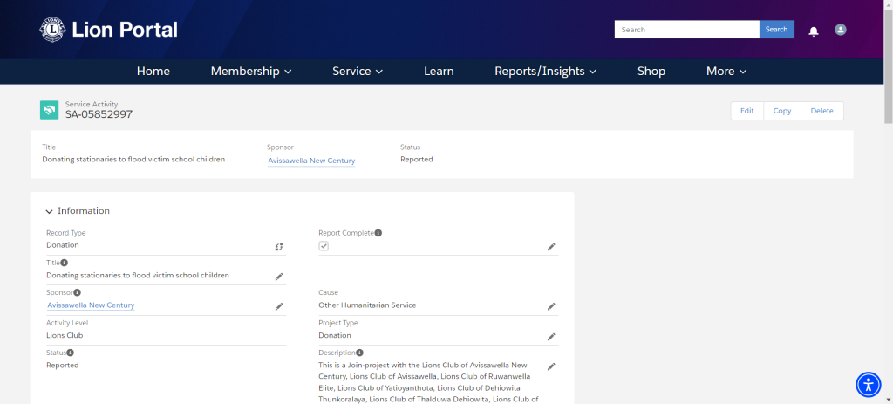893x404 pixels.
Task: Show Sponsor field help info icon
Action: click(78, 292)
